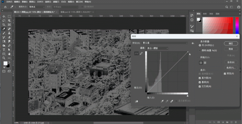Choose the pencil draw-curve icon in Curves
This screenshot has width=242, height=124.
[x=141, y=54]
